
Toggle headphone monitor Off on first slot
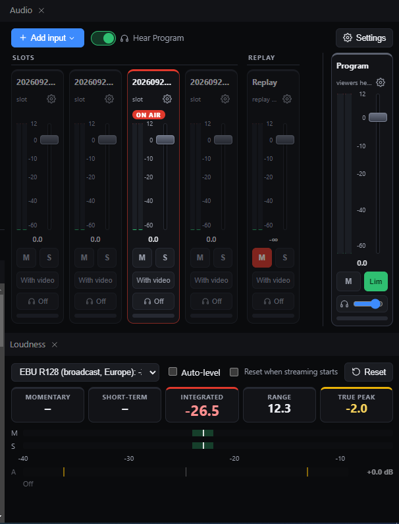click(x=38, y=301)
